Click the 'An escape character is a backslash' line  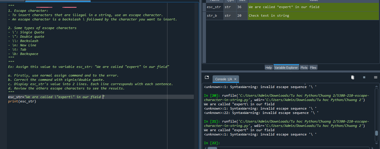coord(92,19)
